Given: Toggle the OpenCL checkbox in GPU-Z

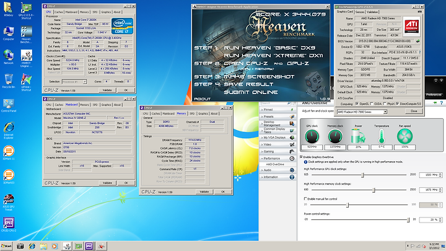Looking at the screenshot, I should point(357,104).
